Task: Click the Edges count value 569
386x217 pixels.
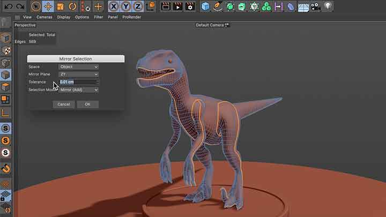Action: 32,42
